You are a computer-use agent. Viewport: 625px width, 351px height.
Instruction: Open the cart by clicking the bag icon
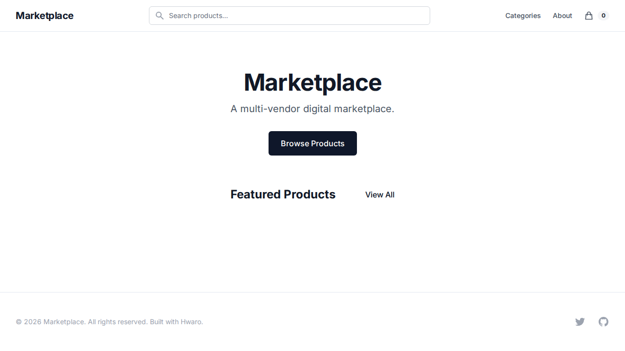pos(588,16)
